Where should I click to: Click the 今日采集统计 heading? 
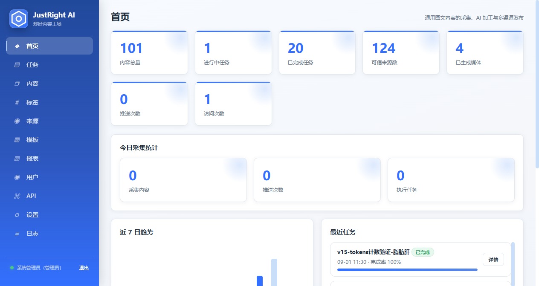tap(139, 148)
